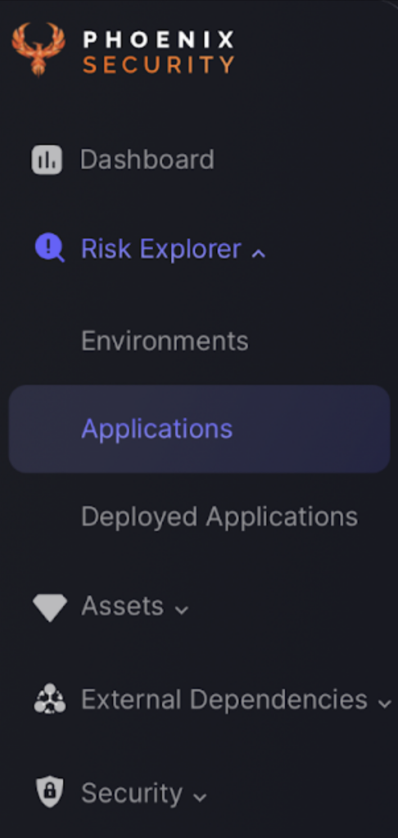This screenshot has height=838, width=398.
Task: Expand Assets using its down chevron
Action: (182, 610)
